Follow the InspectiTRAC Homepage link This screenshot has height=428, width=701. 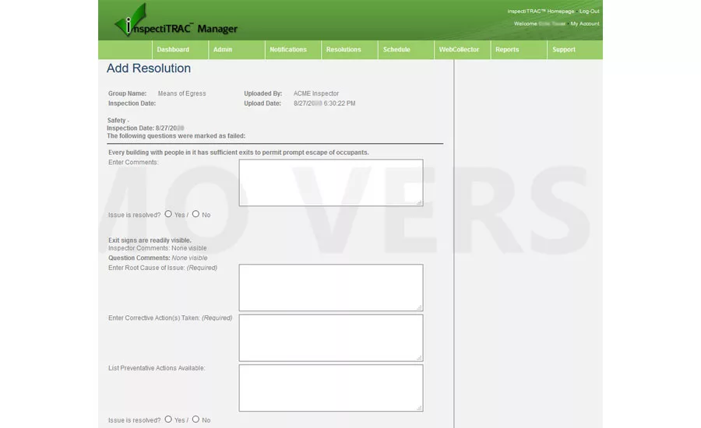click(541, 11)
